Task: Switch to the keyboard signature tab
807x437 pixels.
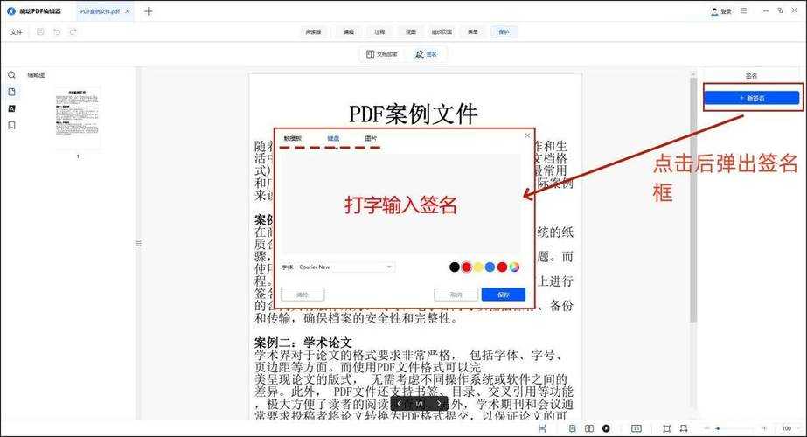Action: pyautogui.click(x=333, y=138)
